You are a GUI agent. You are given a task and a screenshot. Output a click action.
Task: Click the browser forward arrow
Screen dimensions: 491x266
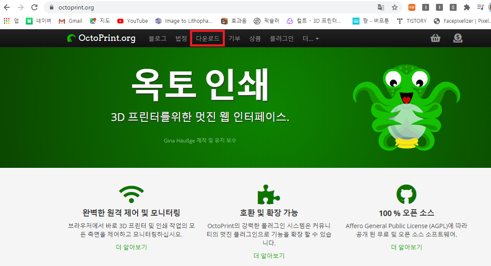(21, 7)
